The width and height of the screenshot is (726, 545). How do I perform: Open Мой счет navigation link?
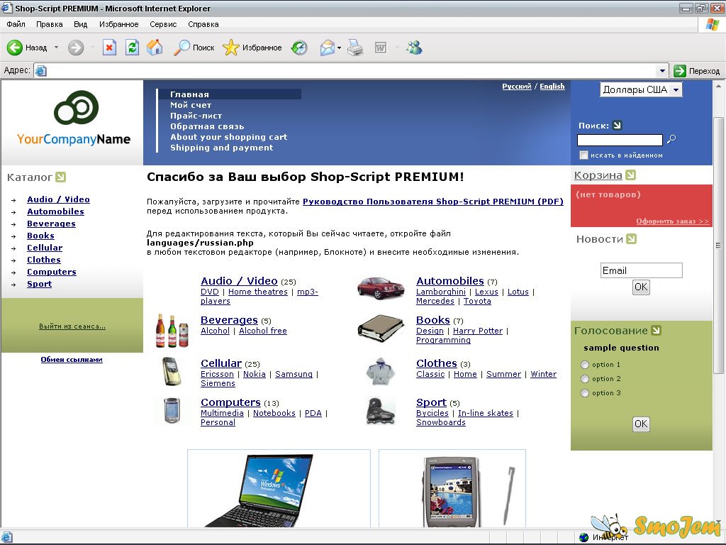pyautogui.click(x=191, y=105)
